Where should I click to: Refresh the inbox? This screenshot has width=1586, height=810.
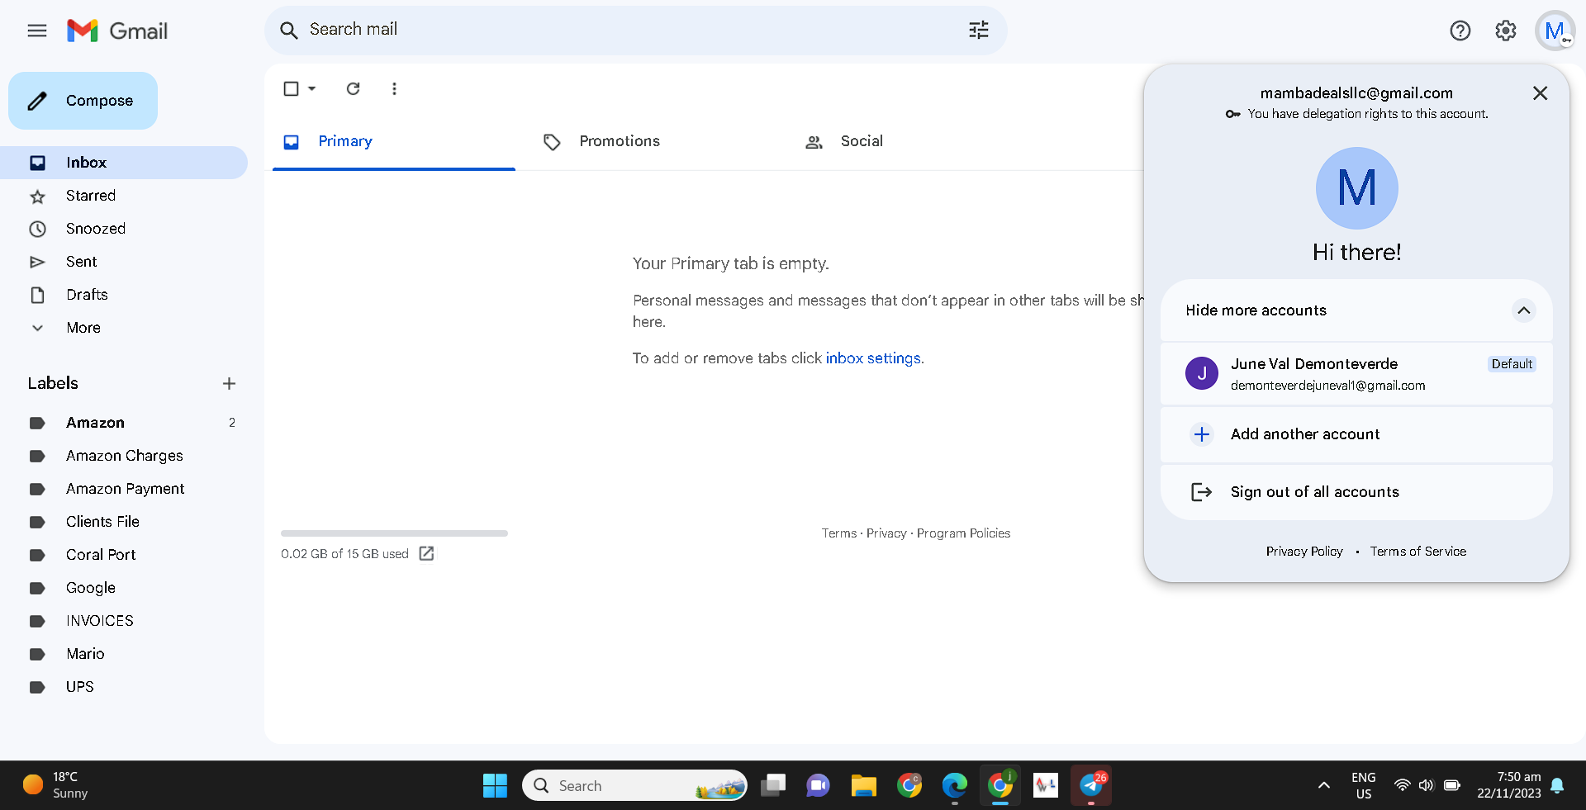click(x=353, y=88)
